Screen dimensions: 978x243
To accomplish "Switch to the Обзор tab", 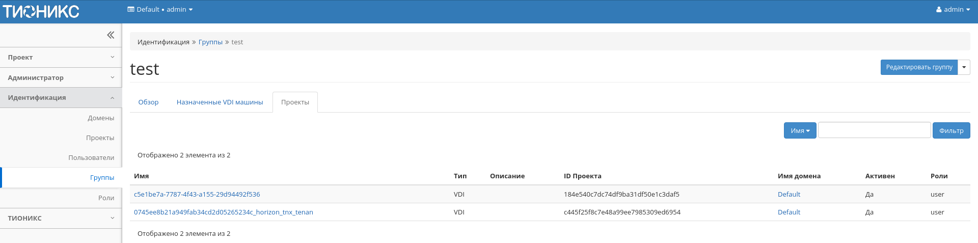I will pos(148,102).
